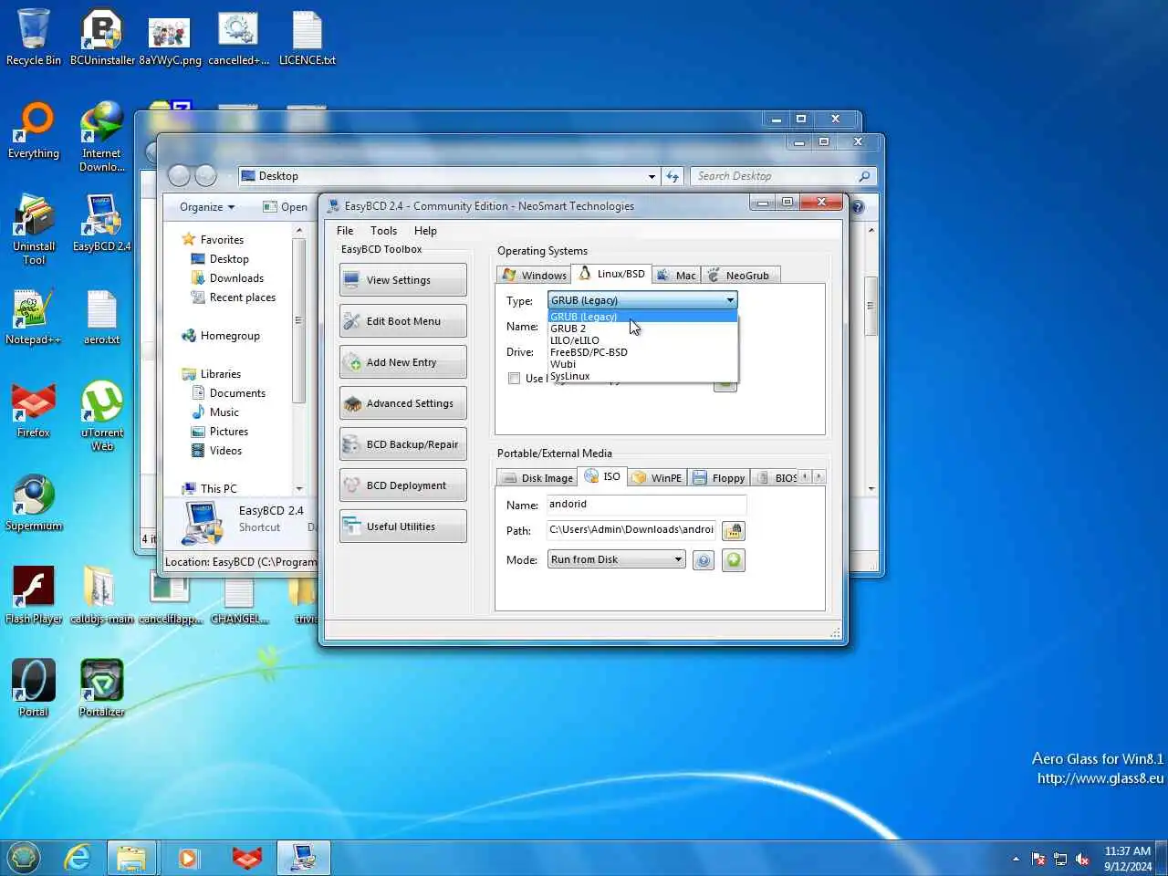This screenshot has height=876, width=1168.
Task: Switch to the Floppy tab
Action: click(x=719, y=477)
